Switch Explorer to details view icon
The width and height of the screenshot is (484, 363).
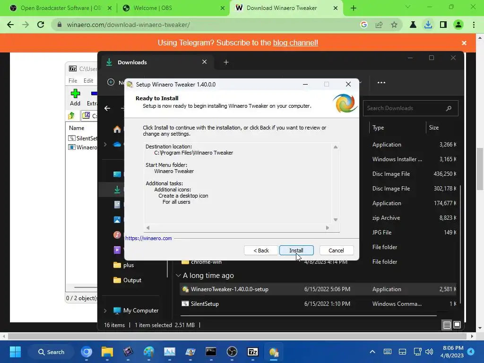point(447,325)
